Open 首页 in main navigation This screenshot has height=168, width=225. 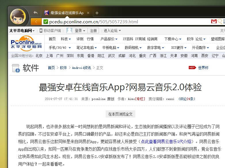[52, 39]
